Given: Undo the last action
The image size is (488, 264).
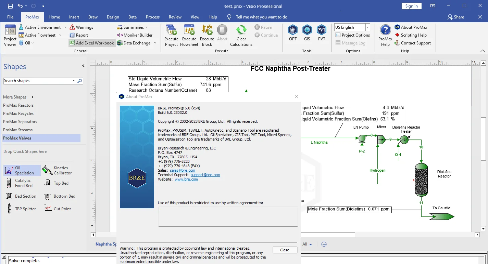Looking at the screenshot, I should 20,6.
